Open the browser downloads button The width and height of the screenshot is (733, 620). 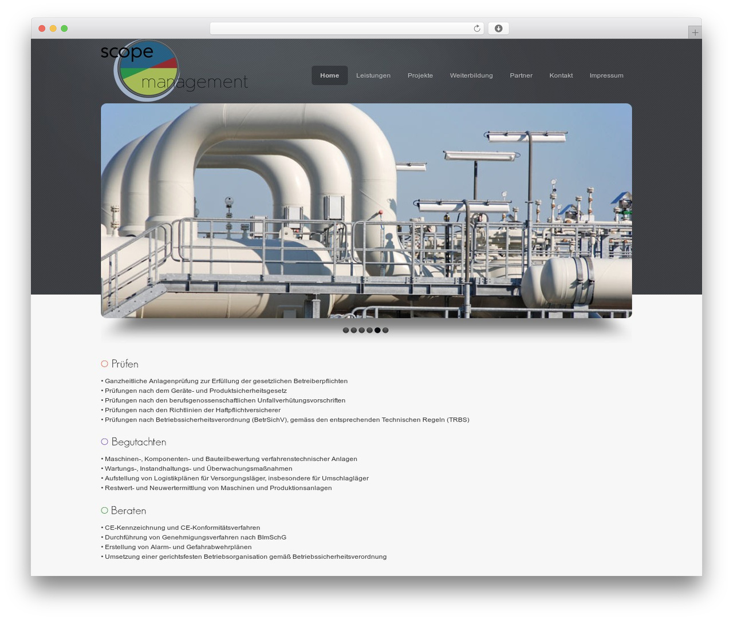[x=498, y=29]
